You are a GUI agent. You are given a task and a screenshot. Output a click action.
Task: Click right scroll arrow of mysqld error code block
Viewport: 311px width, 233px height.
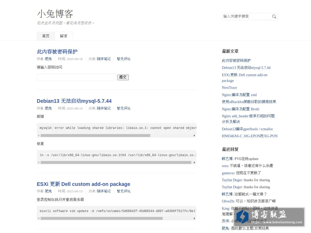[x=194, y=135]
